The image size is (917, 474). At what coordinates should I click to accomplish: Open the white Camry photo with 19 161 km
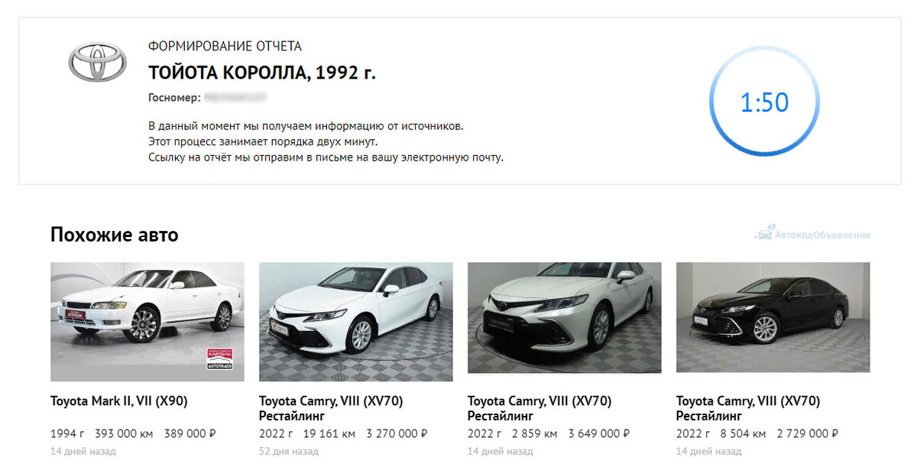click(x=356, y=322)
